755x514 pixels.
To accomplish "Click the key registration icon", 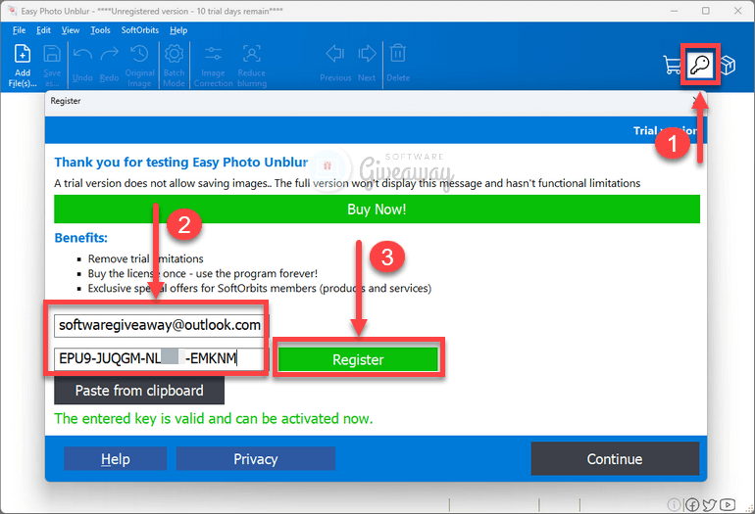I will pyautogui.click(x=700, y=65).
